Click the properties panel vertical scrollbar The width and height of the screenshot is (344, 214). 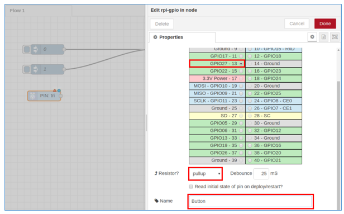click(338, 145)
